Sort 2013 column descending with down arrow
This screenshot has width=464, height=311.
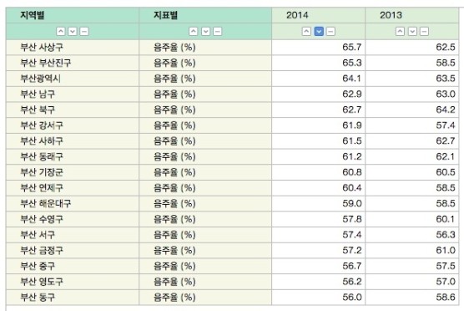point(412,32)
